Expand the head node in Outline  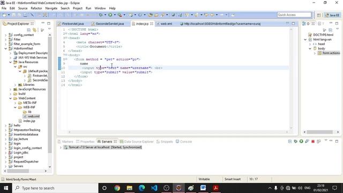[310, 44]
